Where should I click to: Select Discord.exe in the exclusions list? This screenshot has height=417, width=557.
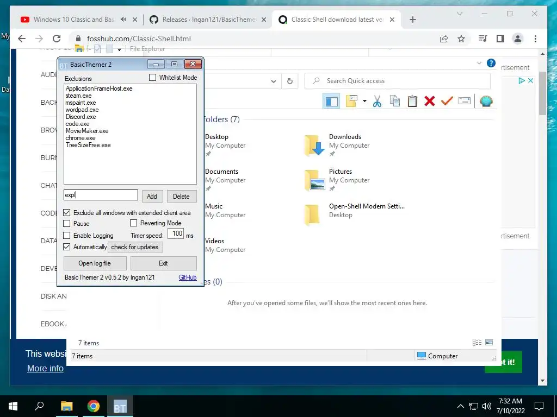pyautogui.click(x=81, y=117)
